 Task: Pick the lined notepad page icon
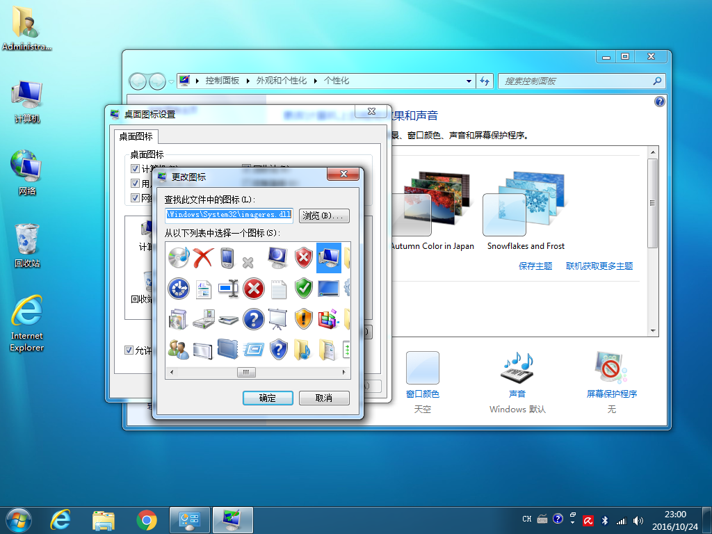click(278, 289)
